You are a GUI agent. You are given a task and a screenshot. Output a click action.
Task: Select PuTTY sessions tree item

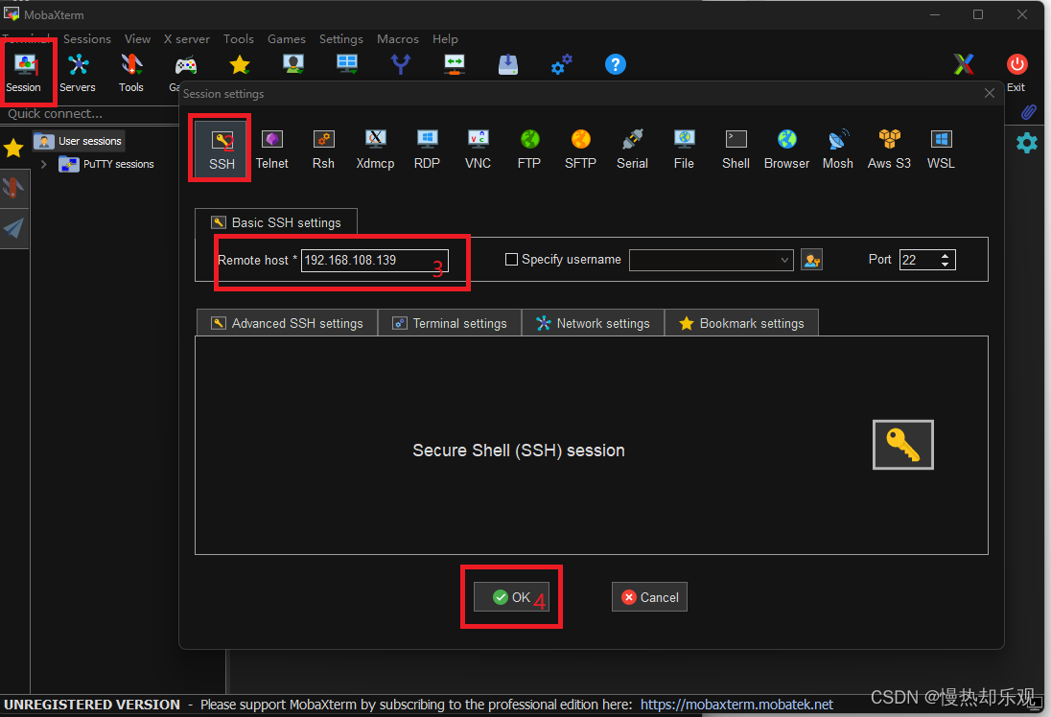pos(107,164)
